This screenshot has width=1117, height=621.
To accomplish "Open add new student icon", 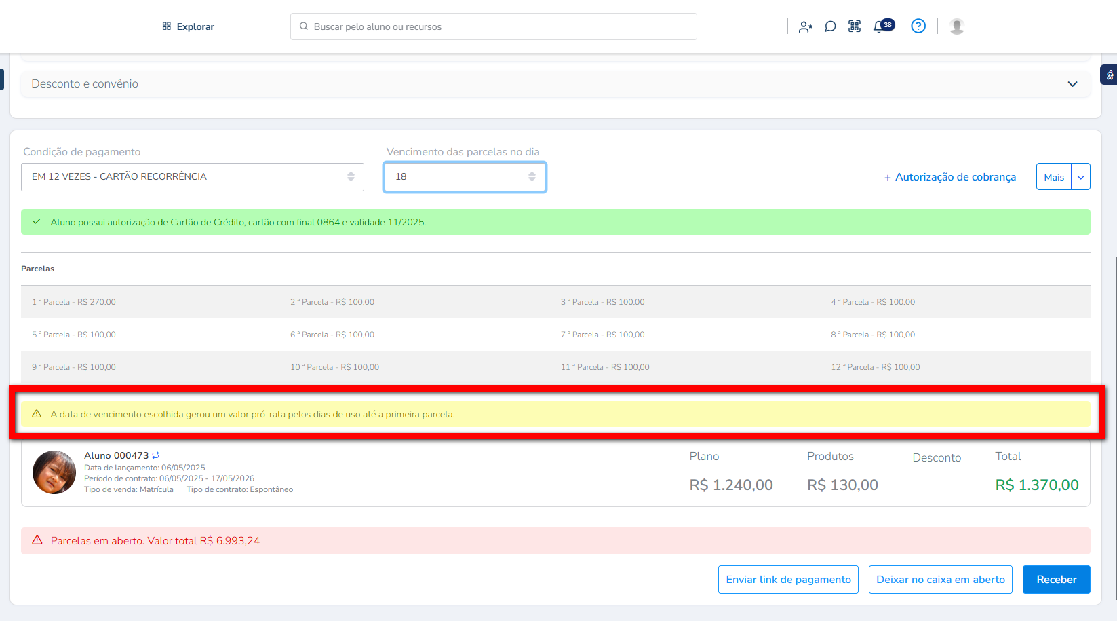I will click(x=805, y=26).
